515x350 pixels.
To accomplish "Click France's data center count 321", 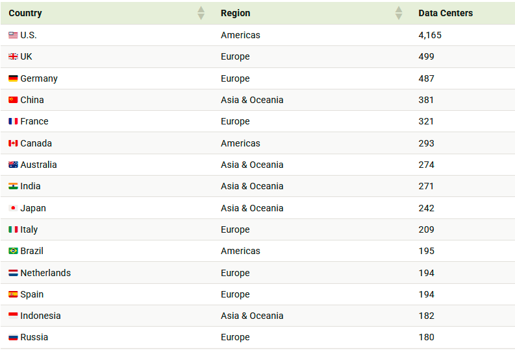I will pos(426,121).
